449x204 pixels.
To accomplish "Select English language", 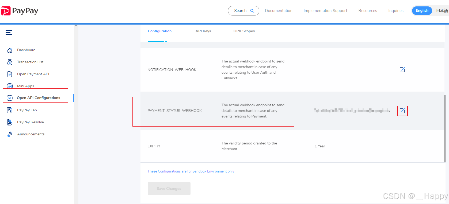I will pyautogui.click(x=422, y=11).
